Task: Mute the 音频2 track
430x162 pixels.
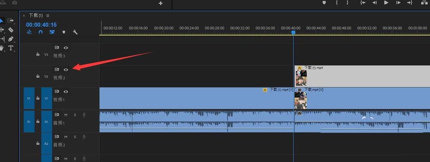Action: (x=66, y=137)
